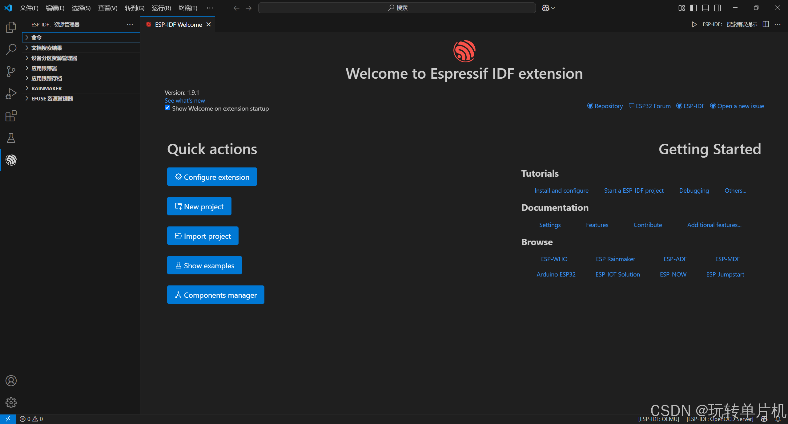Open the Testing flask icon

pos(11,138)
